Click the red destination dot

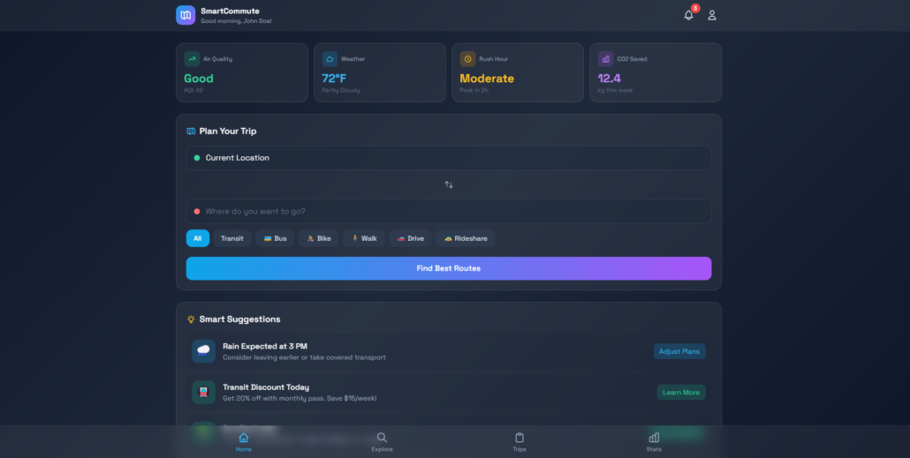coord(197,212)
